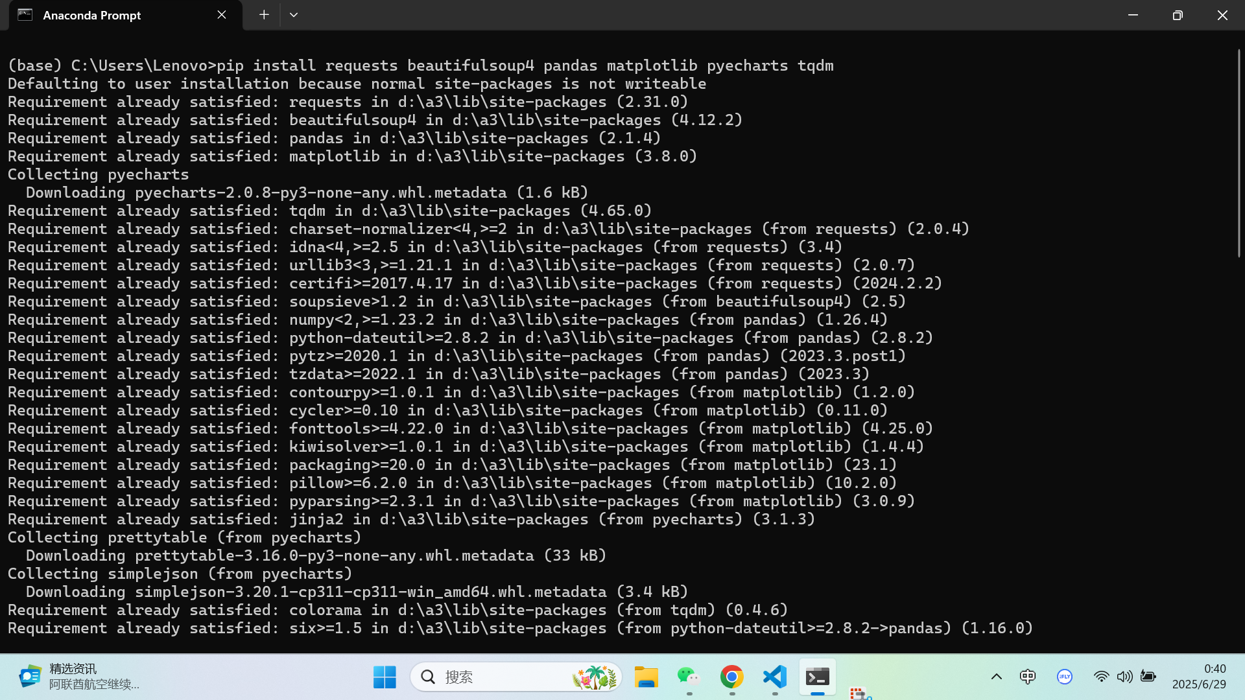Toggle the Chinese input method indicator
1245x700 pixels.
(x=1028, y=677)
